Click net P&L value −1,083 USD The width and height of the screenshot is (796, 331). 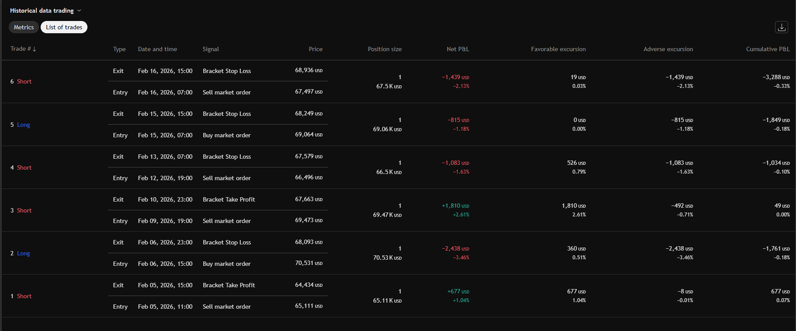tap(455, 163)
